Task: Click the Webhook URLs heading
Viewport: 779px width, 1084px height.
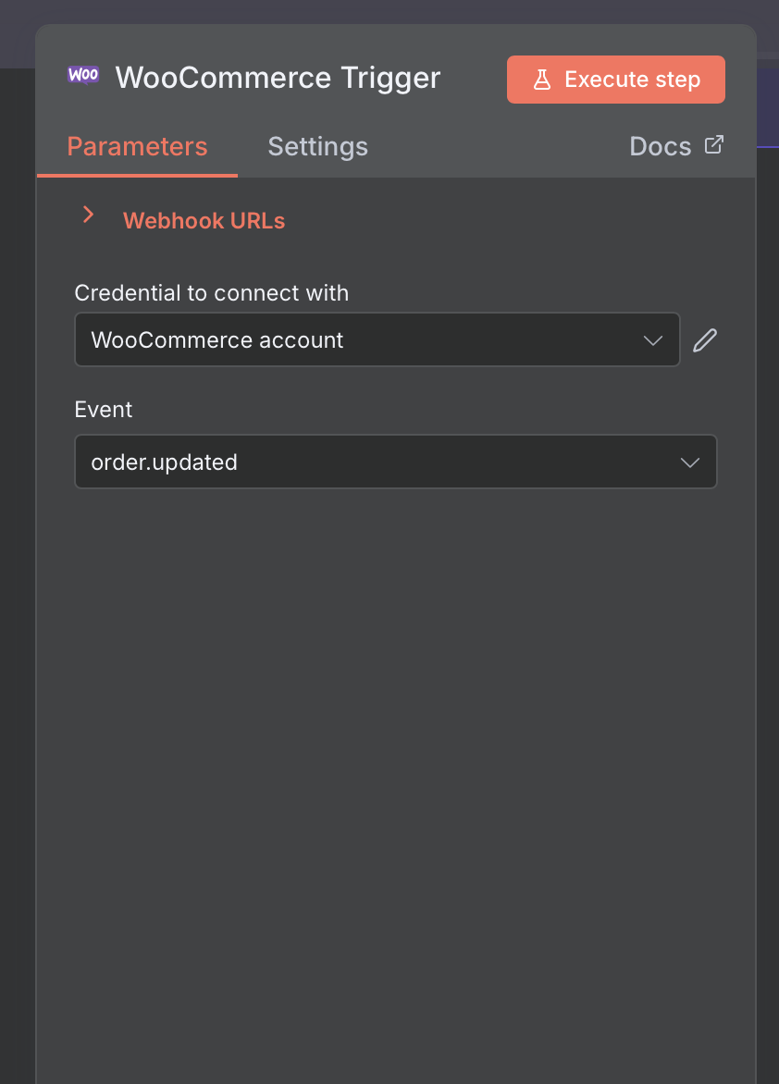Action: click(204, 221)
